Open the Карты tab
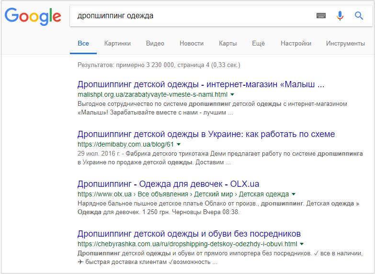Screen dimensions: 375x274 [x=228, y=43]
